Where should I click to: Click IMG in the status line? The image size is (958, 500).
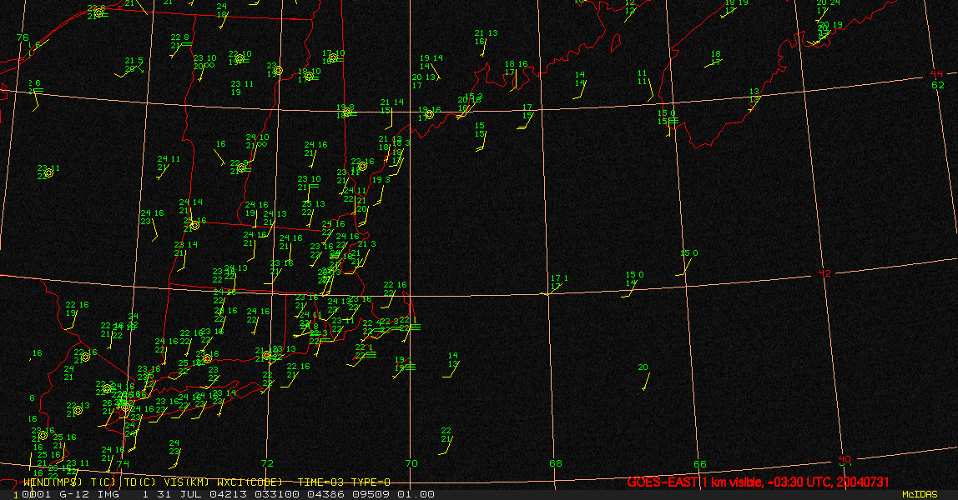coord(108,494)
